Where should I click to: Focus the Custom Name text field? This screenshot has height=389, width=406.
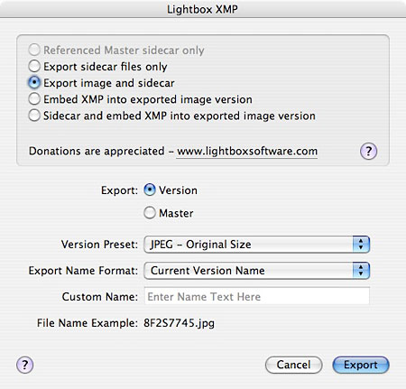point(257,296)
